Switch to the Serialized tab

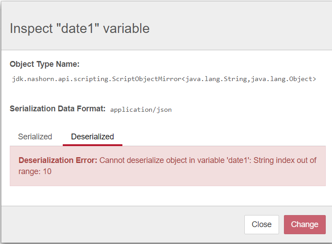[x=35, y=137]
